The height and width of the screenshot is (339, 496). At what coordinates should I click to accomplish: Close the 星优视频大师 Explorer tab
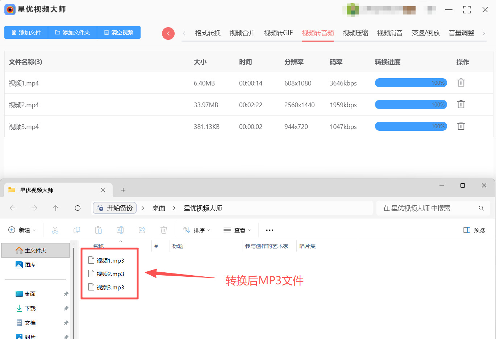coord(103,190)
